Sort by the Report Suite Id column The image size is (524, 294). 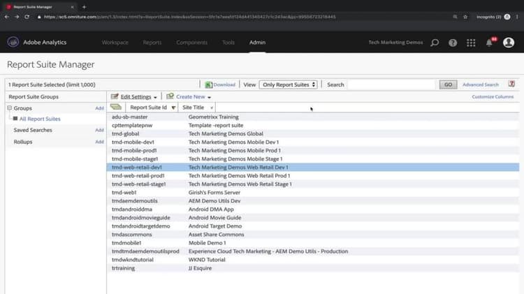148,108
